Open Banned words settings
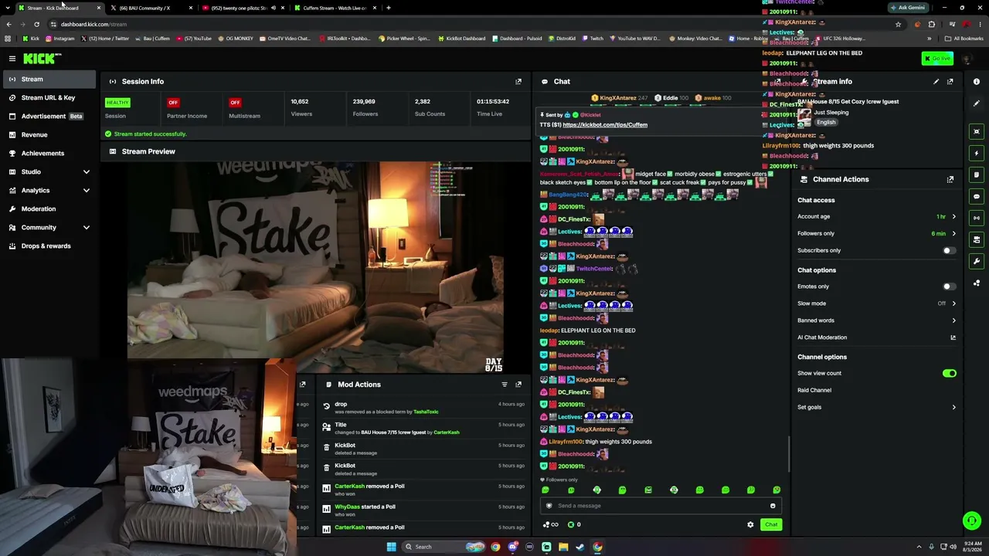This screenshot has width=989, height=556. pyautogui.click(x=876, y=320)
